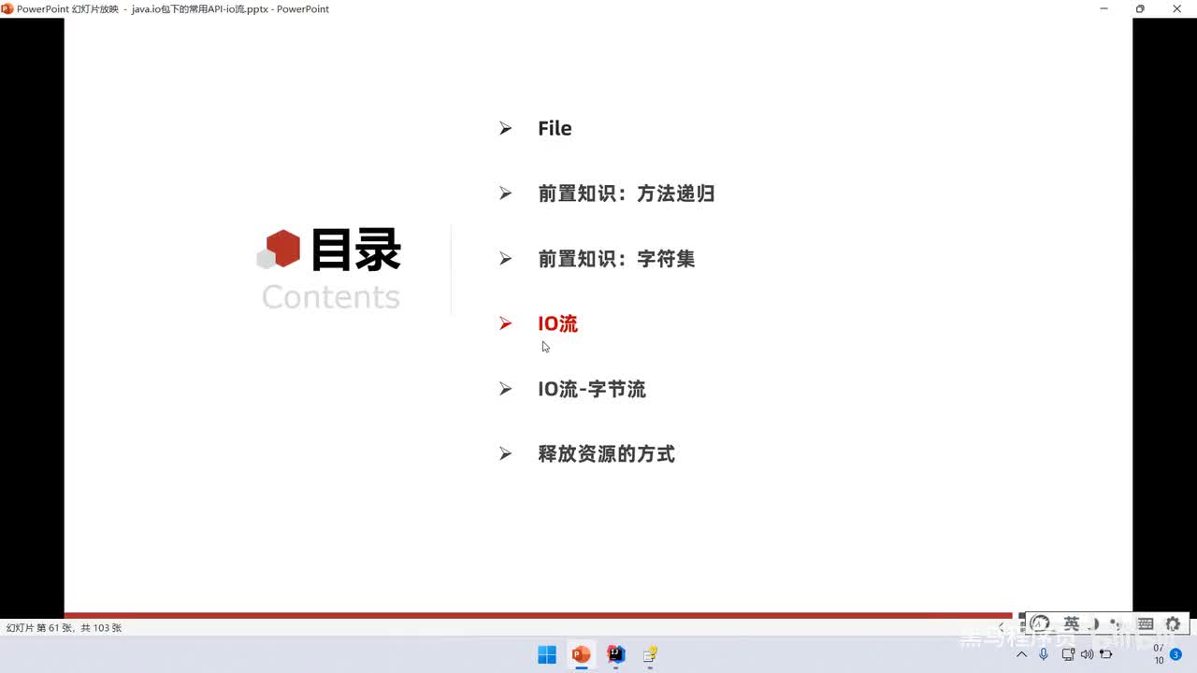Click the 释放资源的方式 item
Screen dimensions: 1197x673
606,454
